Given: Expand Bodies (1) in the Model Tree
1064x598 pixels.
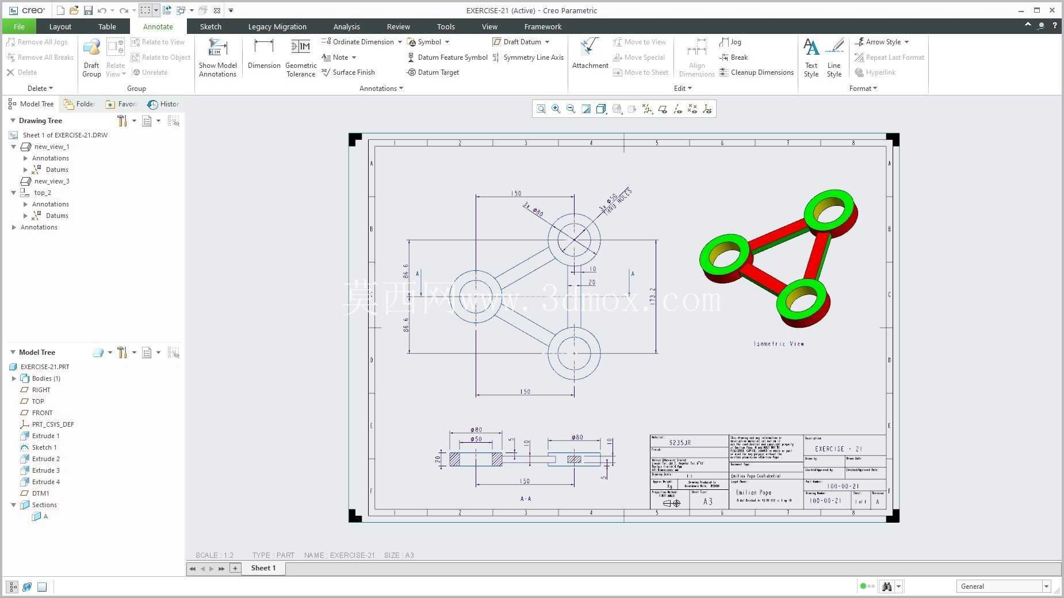Looking at the screenshot, I should pyautogui.click(x=14, y=378).
